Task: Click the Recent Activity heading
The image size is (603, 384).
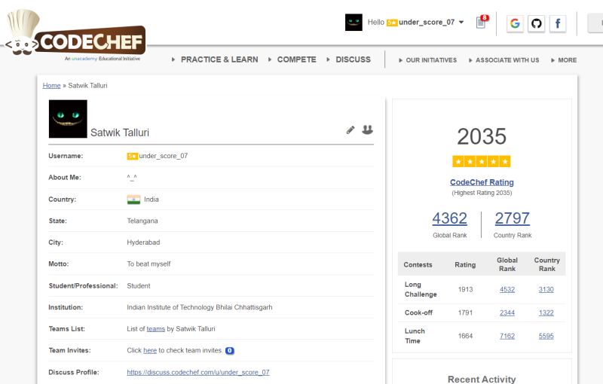Action: click(x=482, y=379)
